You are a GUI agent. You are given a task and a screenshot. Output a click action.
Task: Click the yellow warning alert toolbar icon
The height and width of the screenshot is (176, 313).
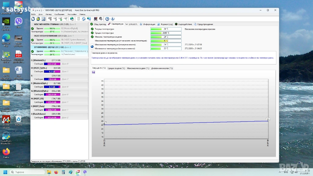(38, 19)
